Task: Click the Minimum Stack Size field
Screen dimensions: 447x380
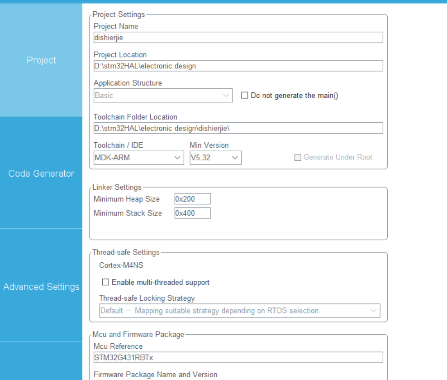Action: 192,213
